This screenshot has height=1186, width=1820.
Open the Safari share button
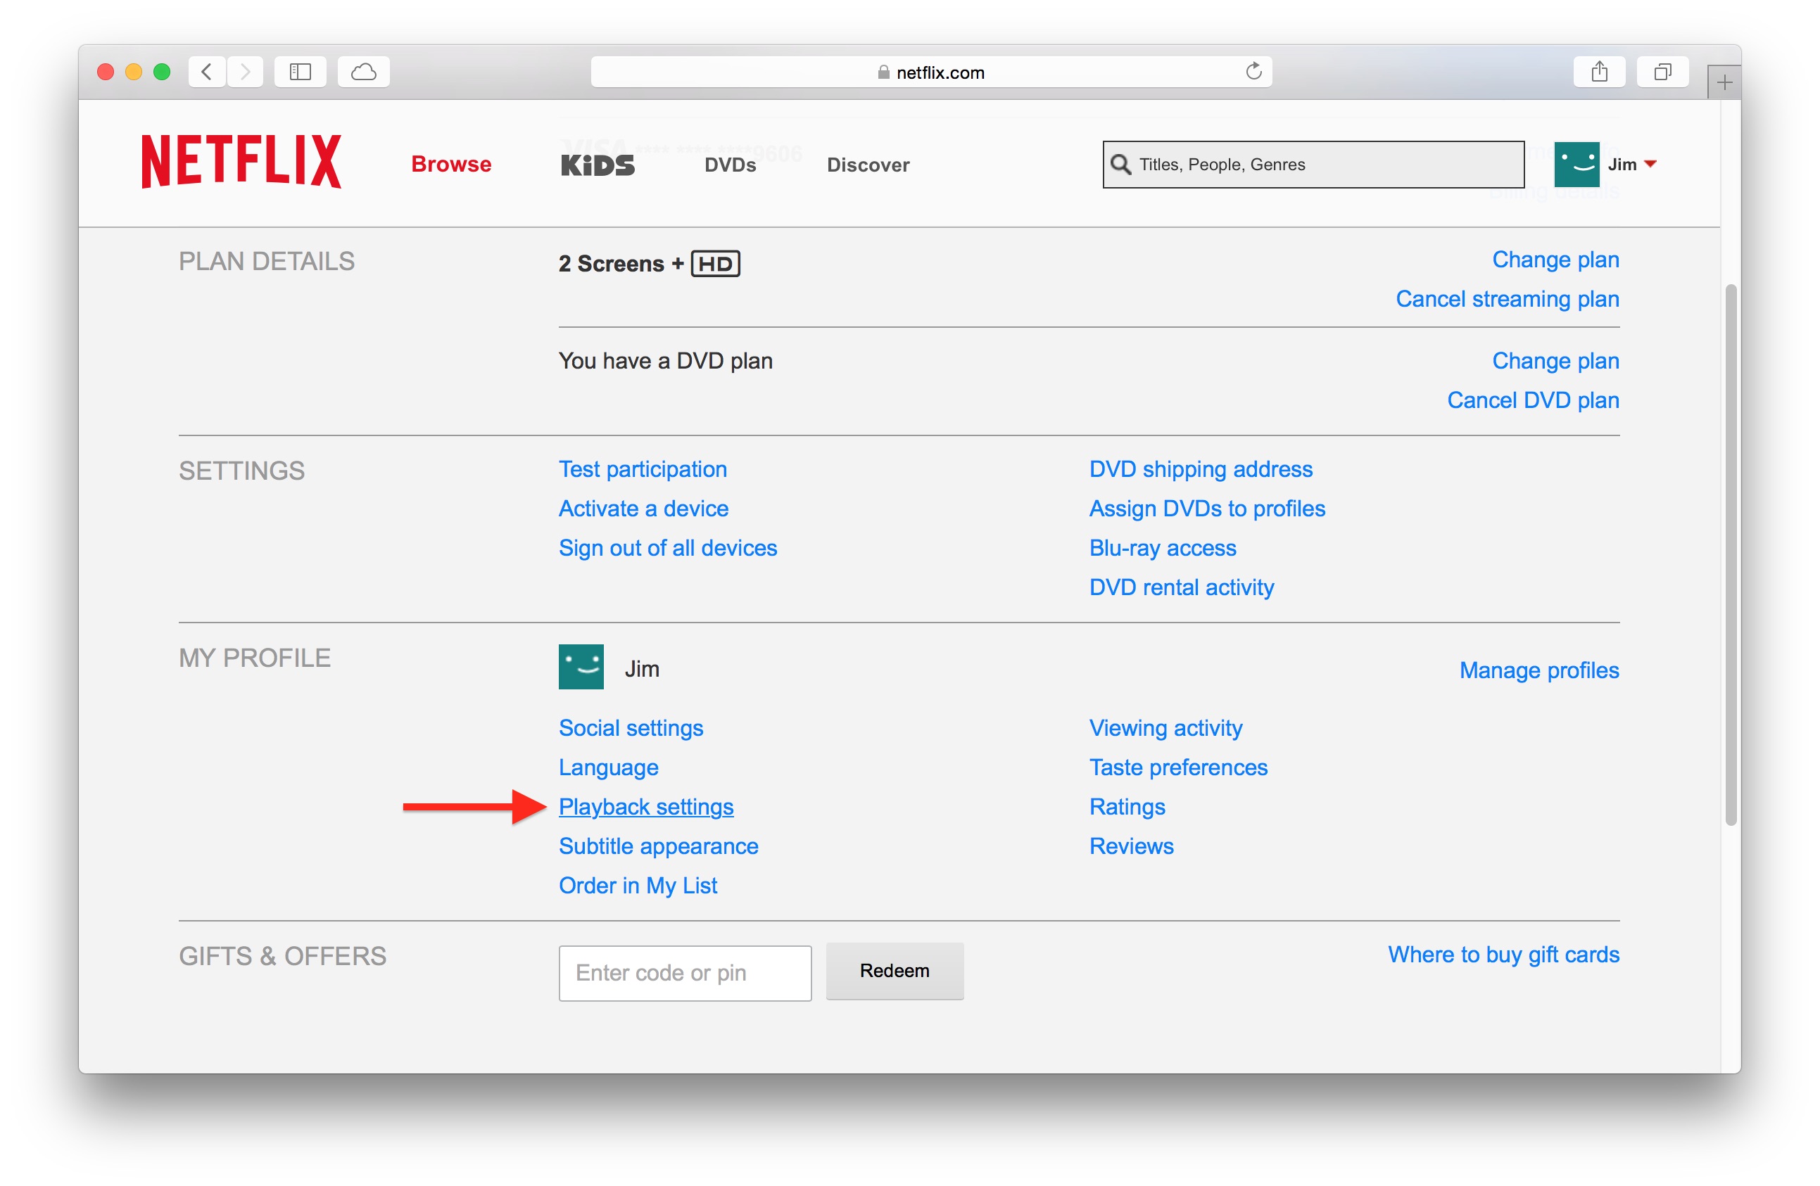pyautogui.click(x=1600, y=72)
